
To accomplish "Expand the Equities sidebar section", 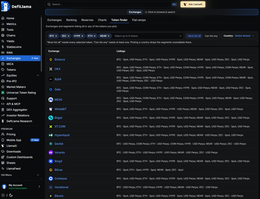I will click(x=38, y=75).
